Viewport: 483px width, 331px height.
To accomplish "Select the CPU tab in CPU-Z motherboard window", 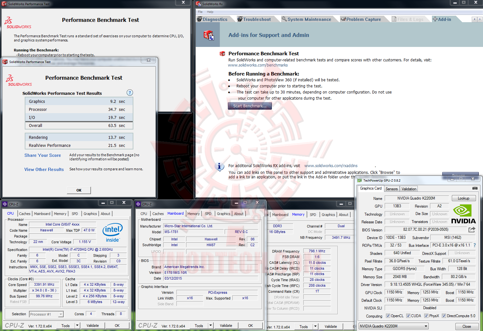I will pos(144,214).
